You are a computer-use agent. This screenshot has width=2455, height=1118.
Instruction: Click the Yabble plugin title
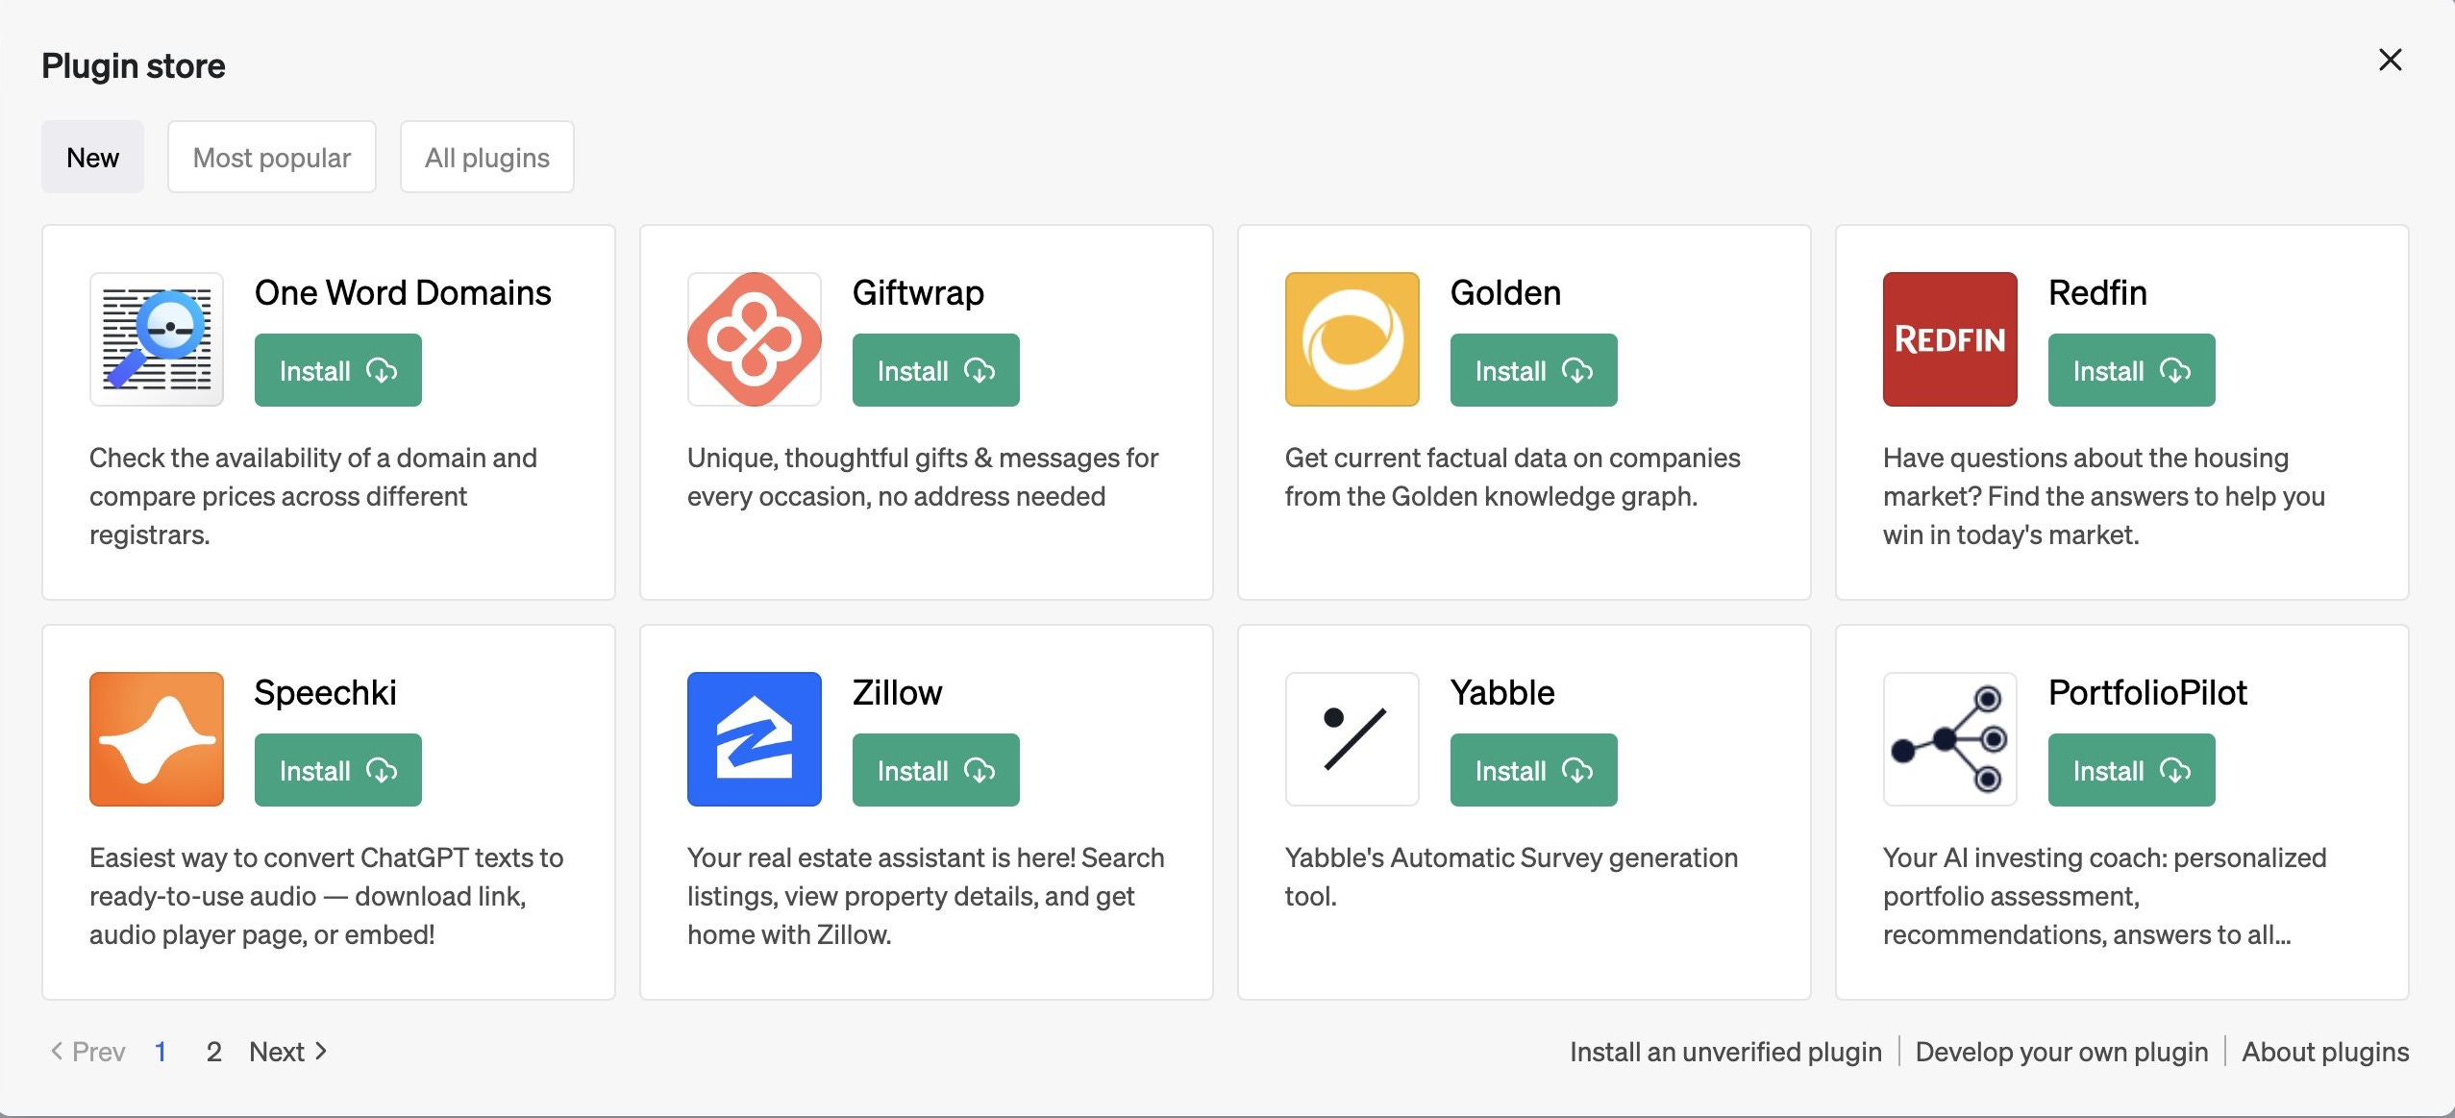pos(1502,692)
